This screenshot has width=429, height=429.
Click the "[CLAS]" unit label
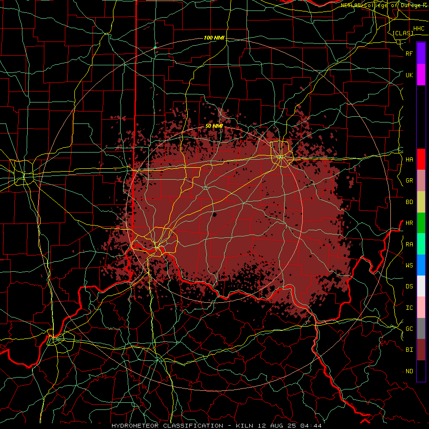tap(403, 33)
